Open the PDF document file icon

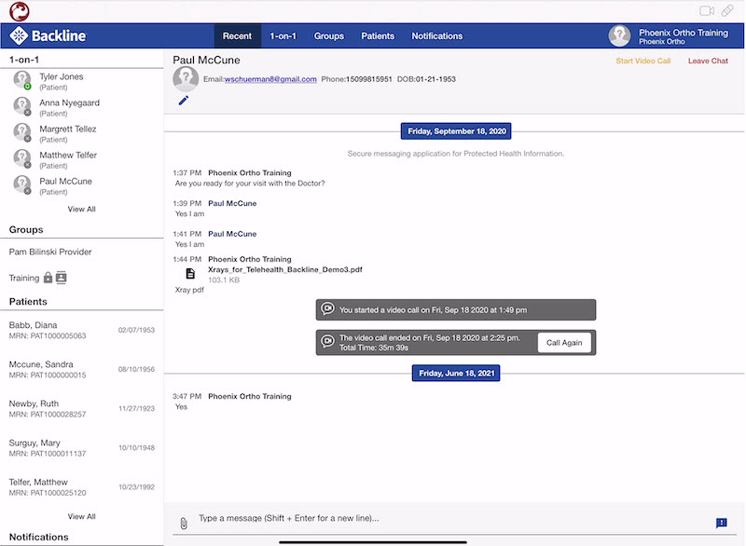coord(190,274)
